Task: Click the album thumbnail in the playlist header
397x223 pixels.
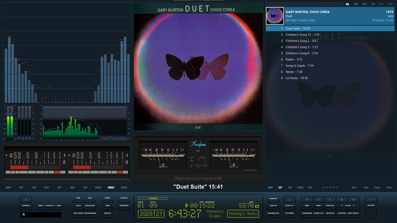Action: (275, 16)
